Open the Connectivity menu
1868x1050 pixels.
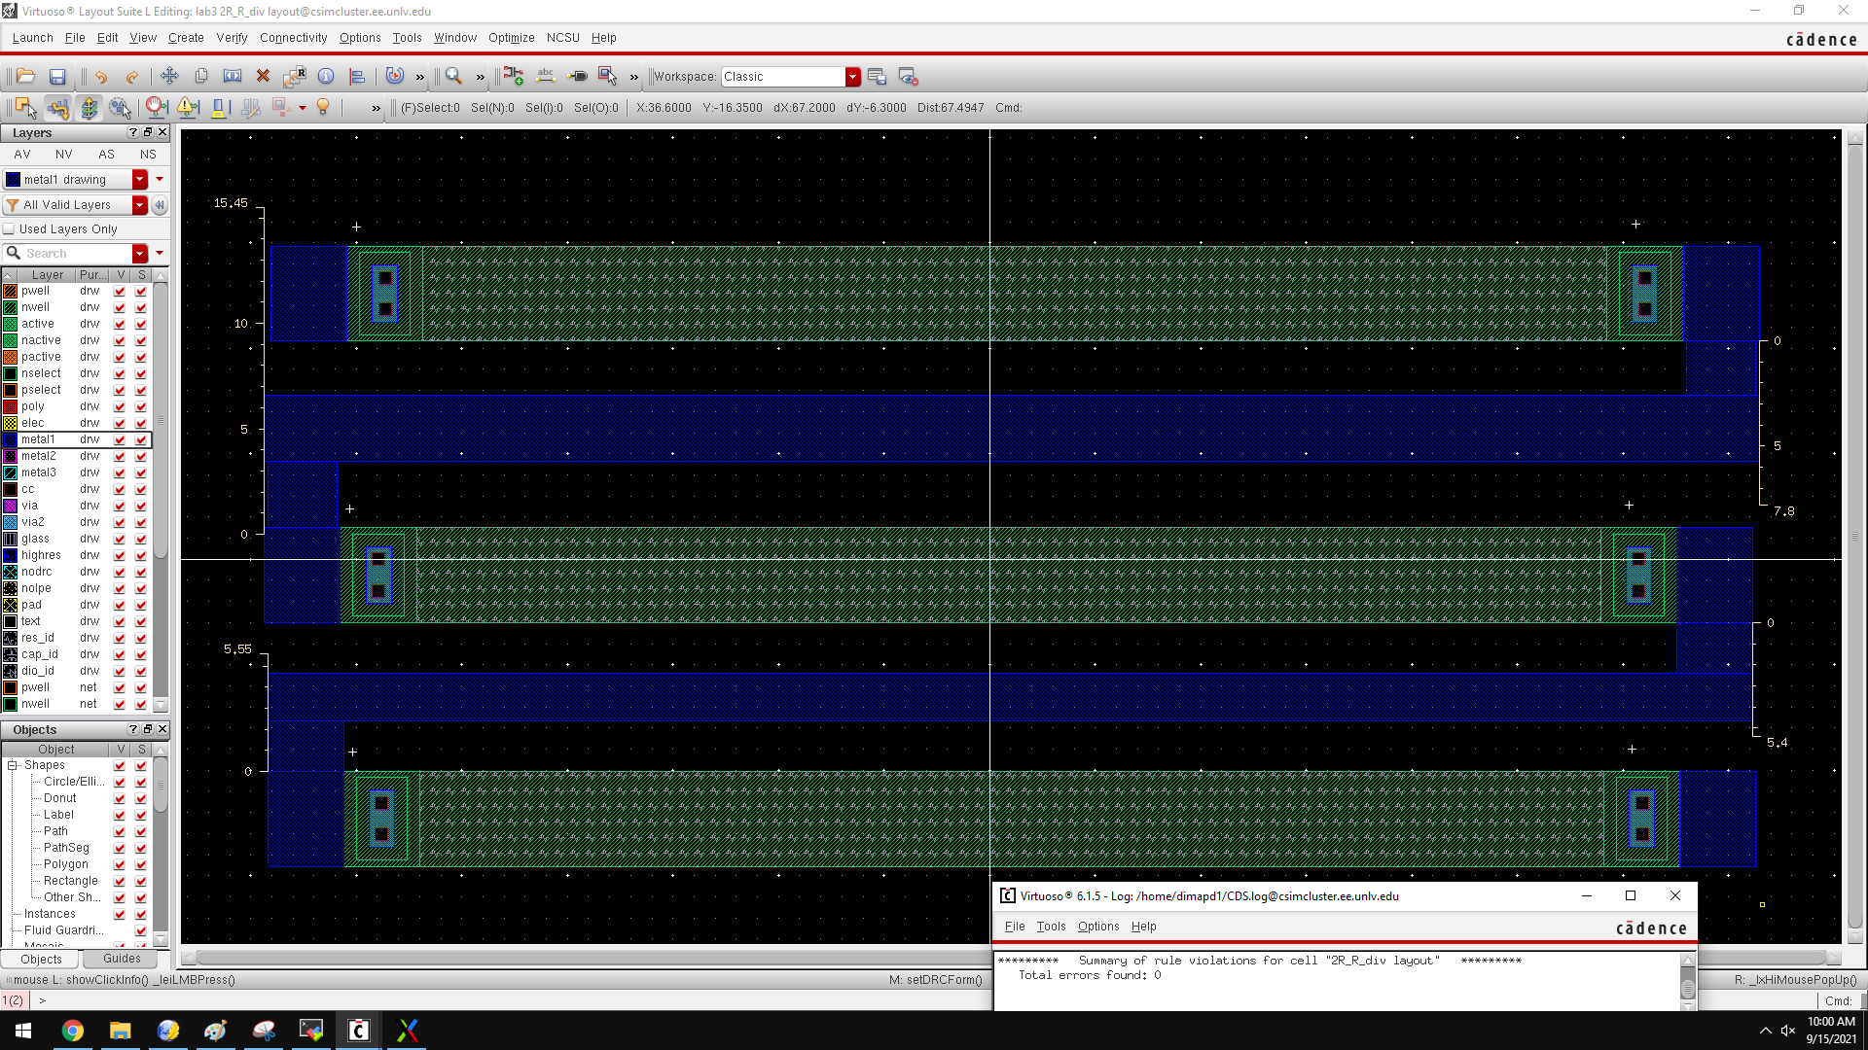[293, 38]
